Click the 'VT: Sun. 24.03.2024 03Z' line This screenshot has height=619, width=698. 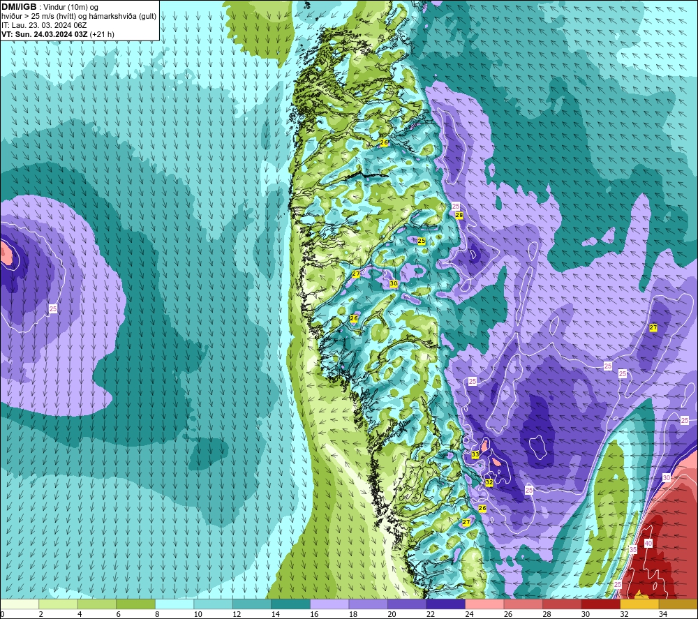click(x=45, y=34)
